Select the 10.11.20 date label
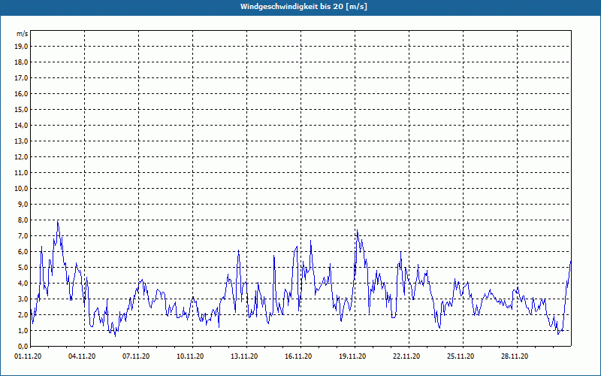Image resolution: width=601 pixels, height=376 pixels. (x=190, y=356)
